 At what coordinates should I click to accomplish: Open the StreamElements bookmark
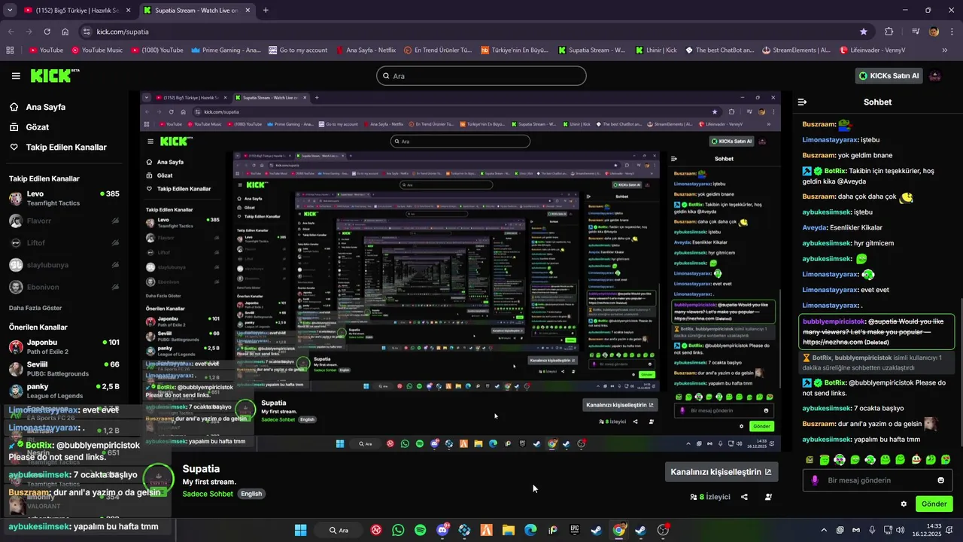pyautogui.click(x=796, y=50)
